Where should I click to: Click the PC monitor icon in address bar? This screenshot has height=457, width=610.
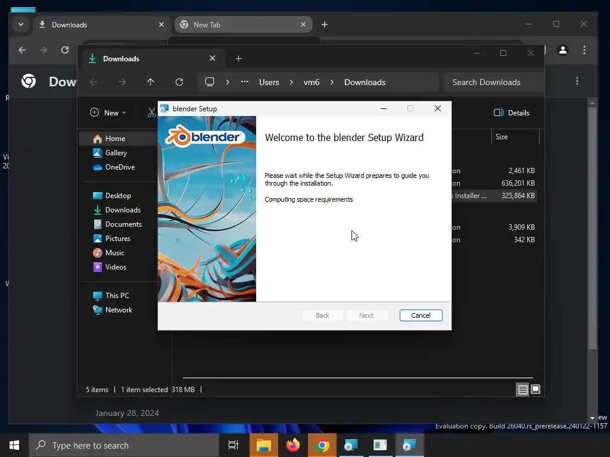210,82
